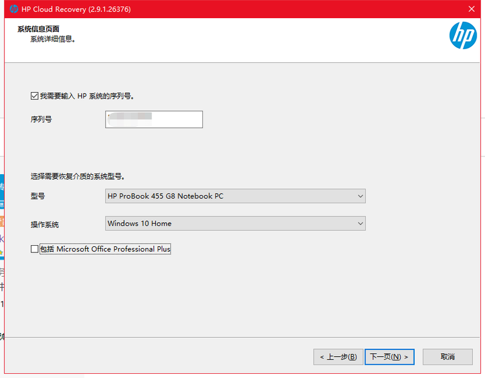Click the 选择需要恢复介质的系统型号 label

click(78, 177)
